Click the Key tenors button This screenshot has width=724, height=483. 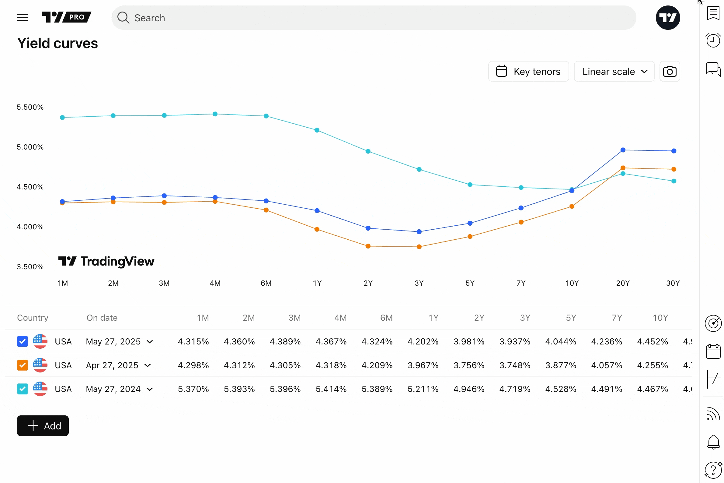point(528,72)
